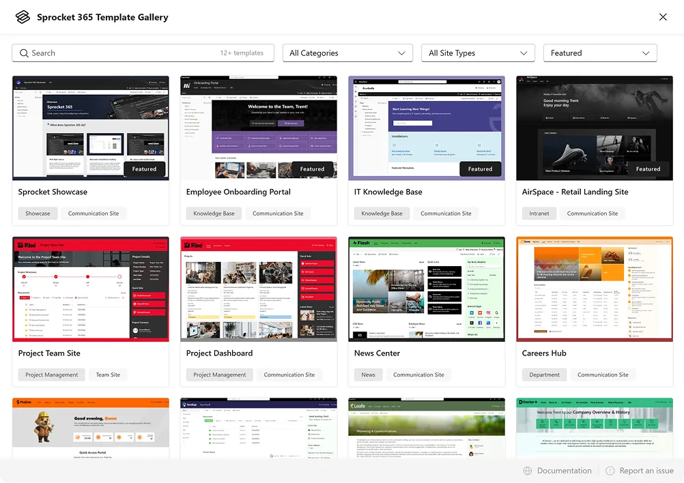Open the News Center thumbnail

point(427,289)
